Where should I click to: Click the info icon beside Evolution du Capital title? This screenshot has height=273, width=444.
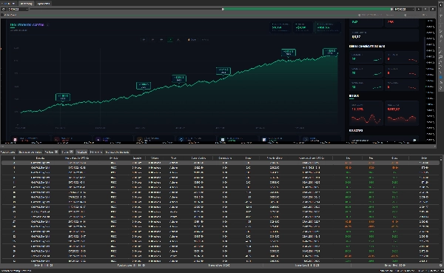47,25
